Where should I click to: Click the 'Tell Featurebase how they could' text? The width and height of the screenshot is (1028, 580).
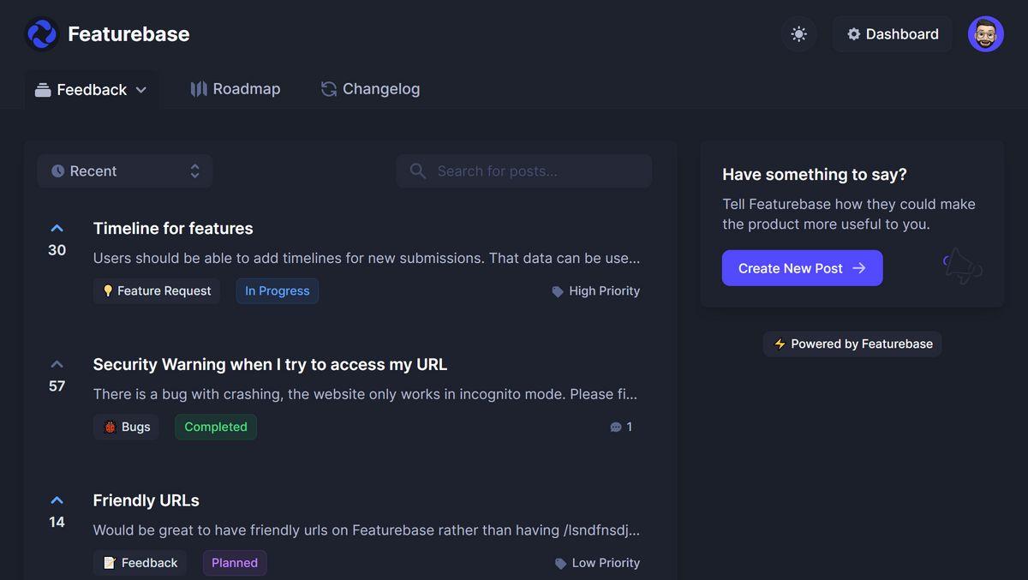click(849, 214)
